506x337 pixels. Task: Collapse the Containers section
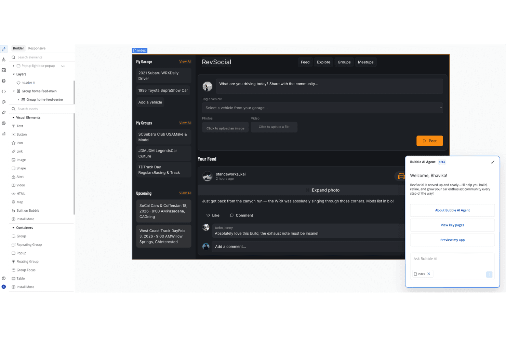point(14,228)
